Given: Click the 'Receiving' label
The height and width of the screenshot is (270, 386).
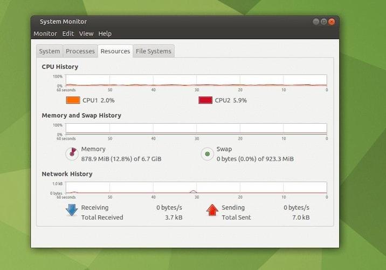Looking at the screenshot, I should pyautogui.click(x=95, y=207).
